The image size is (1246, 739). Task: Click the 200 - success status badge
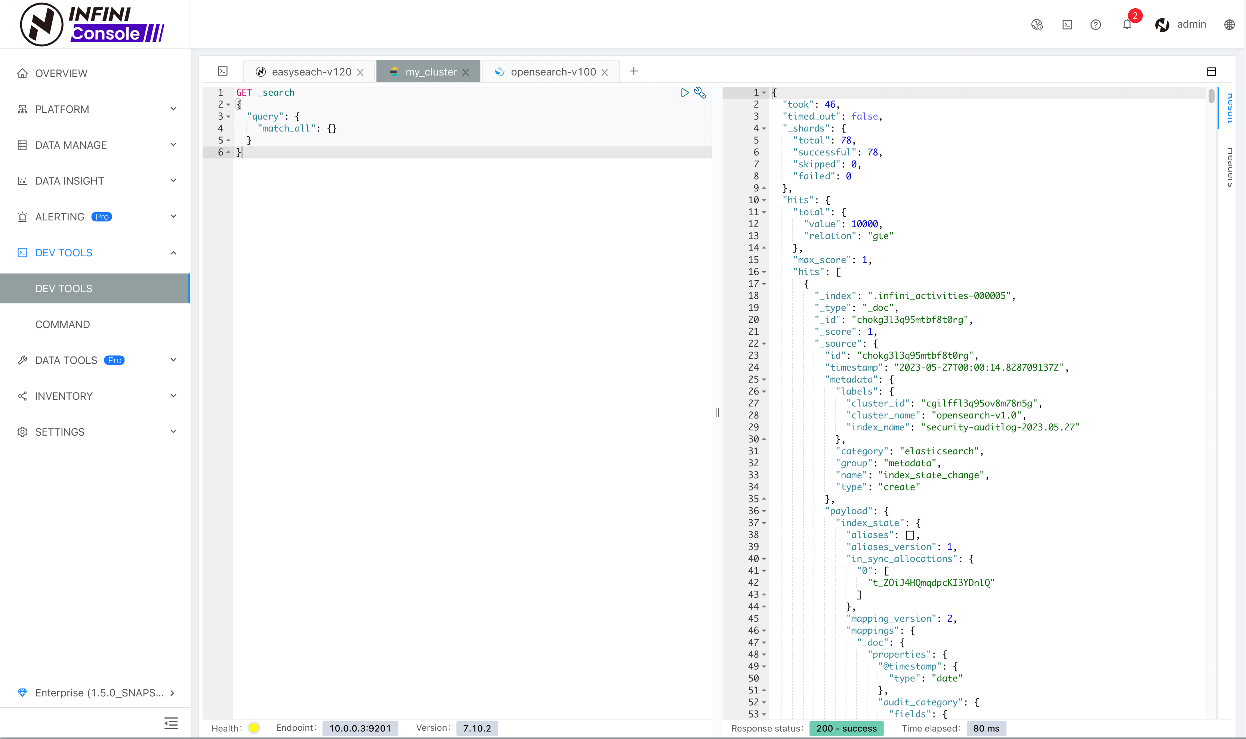pyautogui.click(x=846, y=728)
